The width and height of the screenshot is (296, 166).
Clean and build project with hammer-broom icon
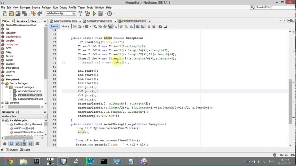pos(87,14)
